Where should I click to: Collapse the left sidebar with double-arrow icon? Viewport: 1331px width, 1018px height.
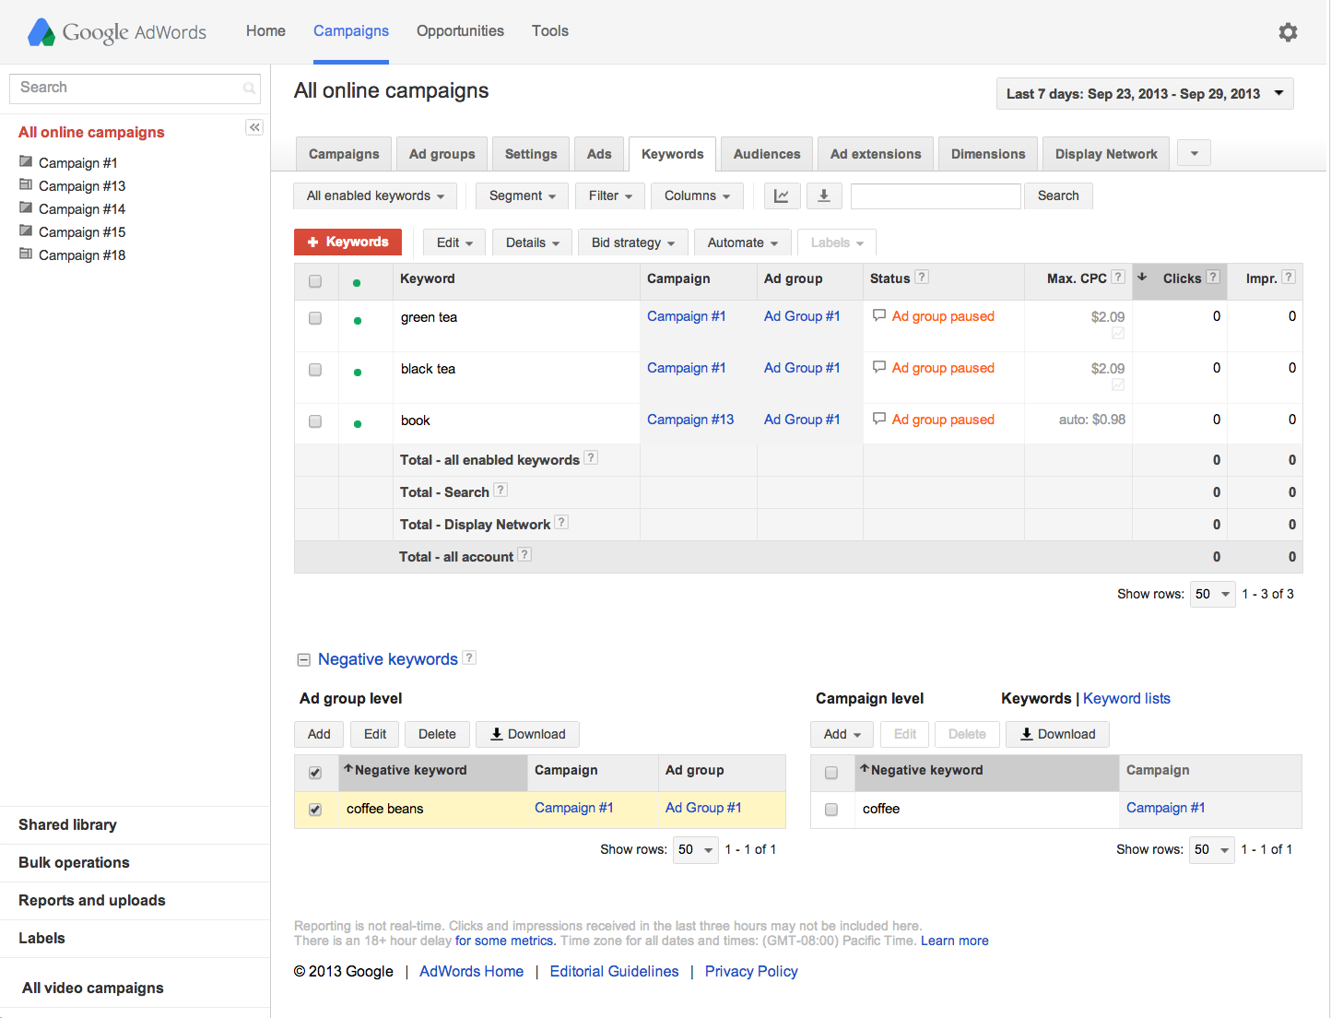[254, 127]
